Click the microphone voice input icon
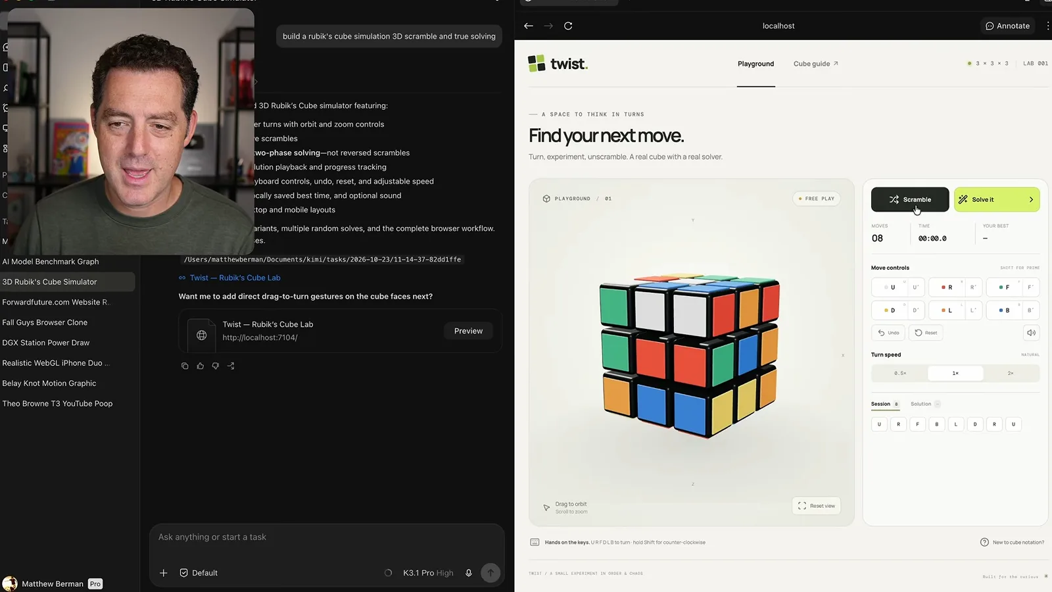Viewport: 1052px width, 592px height. [x=469, y=573]
